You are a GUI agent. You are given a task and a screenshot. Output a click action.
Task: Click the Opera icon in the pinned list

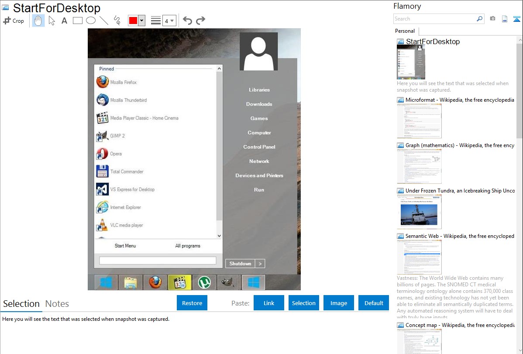click(x=102, y=154)
